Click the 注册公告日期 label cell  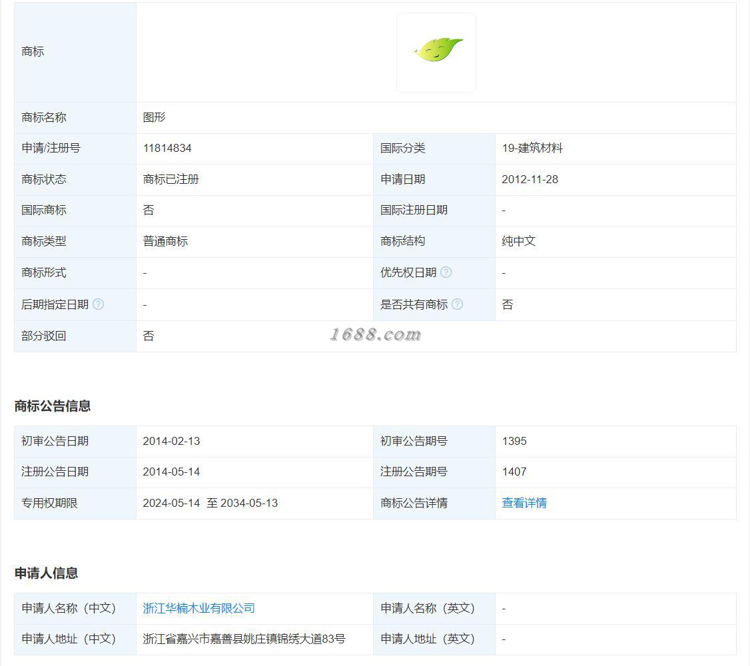coord(75,472)
